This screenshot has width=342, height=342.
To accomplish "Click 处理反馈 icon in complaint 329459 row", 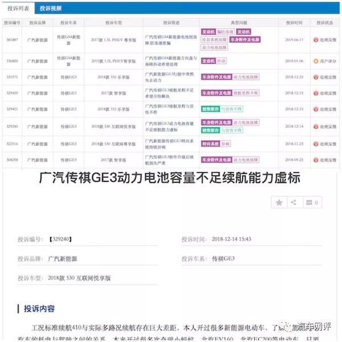I will tap(316, 93).
